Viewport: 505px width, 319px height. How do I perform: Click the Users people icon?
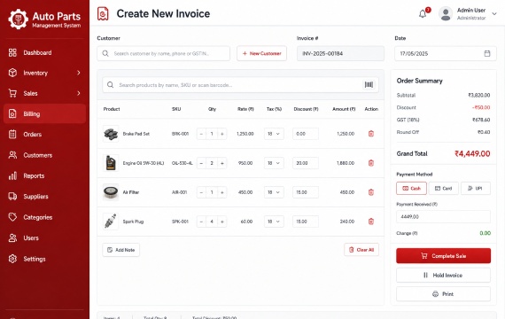(x=12, y=237)
